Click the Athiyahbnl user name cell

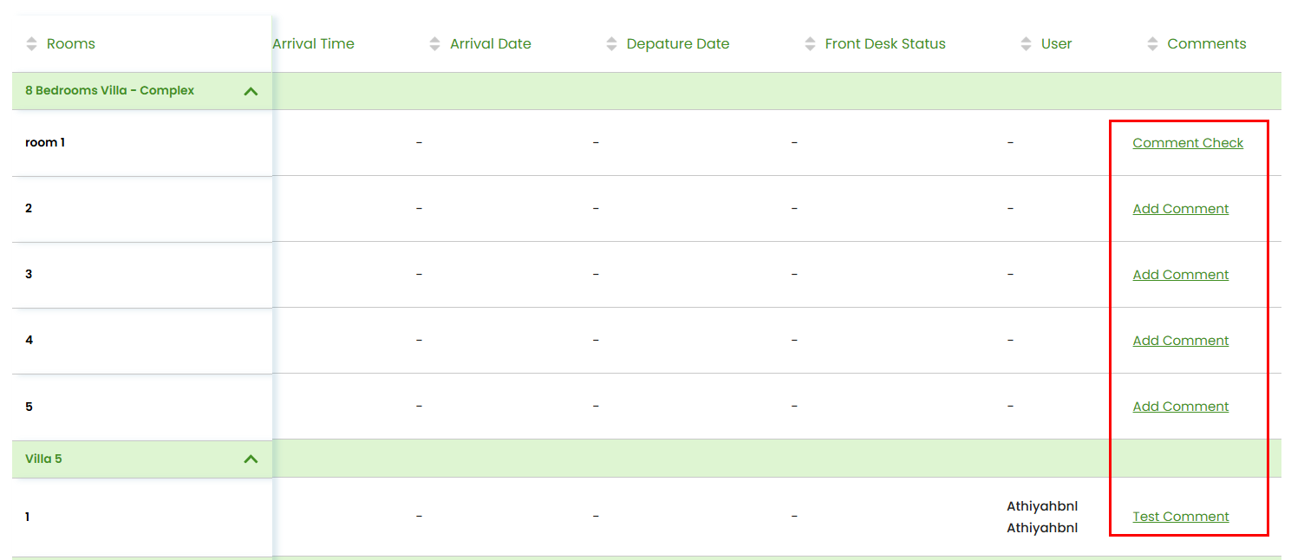tap(1042, 517)
